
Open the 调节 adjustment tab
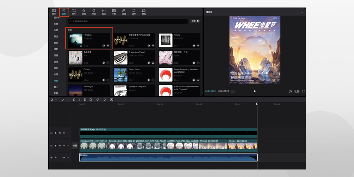coord(134,12)
